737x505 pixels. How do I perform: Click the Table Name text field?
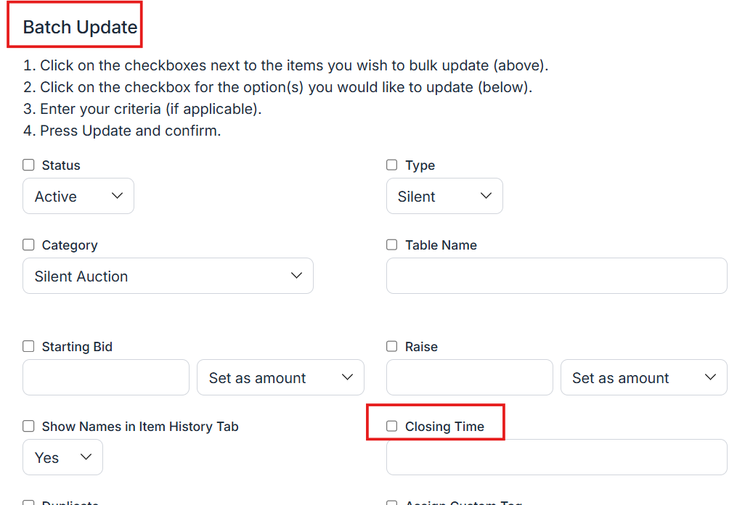[556, 276]
